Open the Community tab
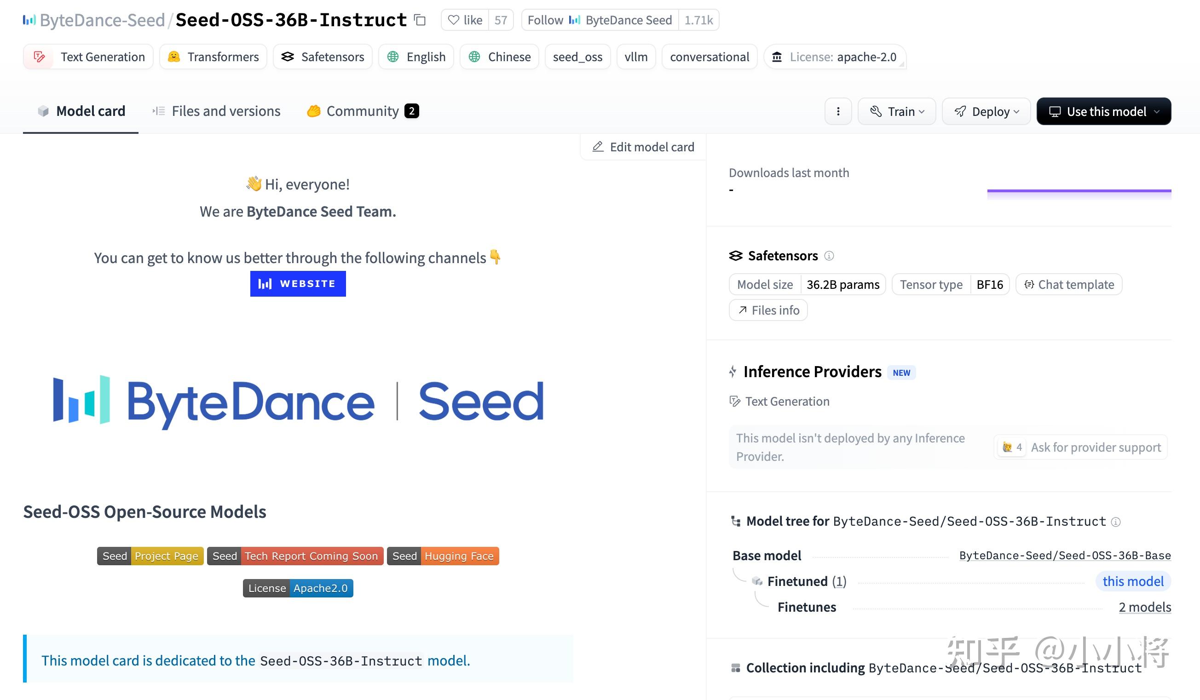 coord(362,111)
